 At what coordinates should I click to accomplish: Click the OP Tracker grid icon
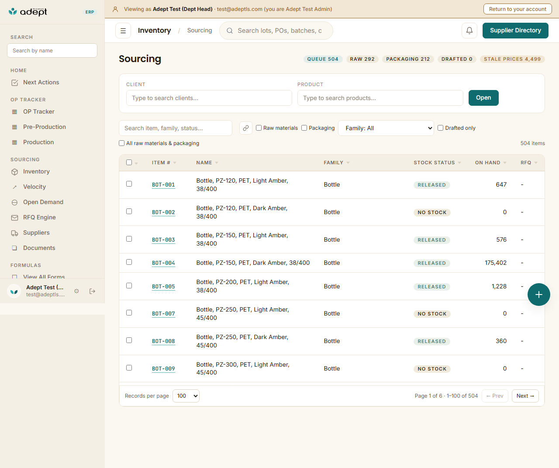15,112
